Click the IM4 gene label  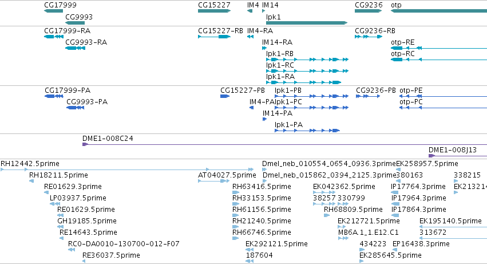click(253, 5)
